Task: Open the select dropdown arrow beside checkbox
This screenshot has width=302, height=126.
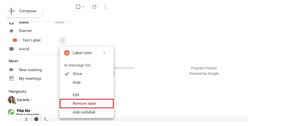Action: 84,7
